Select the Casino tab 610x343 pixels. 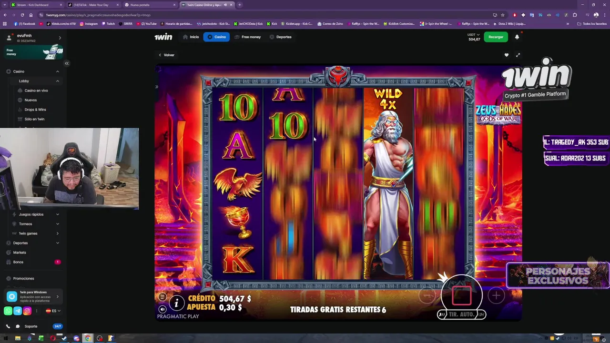pos(216,37)
